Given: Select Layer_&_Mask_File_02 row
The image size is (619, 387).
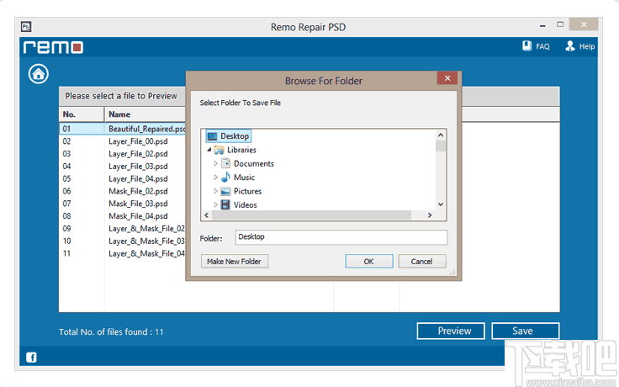Looking at the screenshot, I should (x=123, y=229).
